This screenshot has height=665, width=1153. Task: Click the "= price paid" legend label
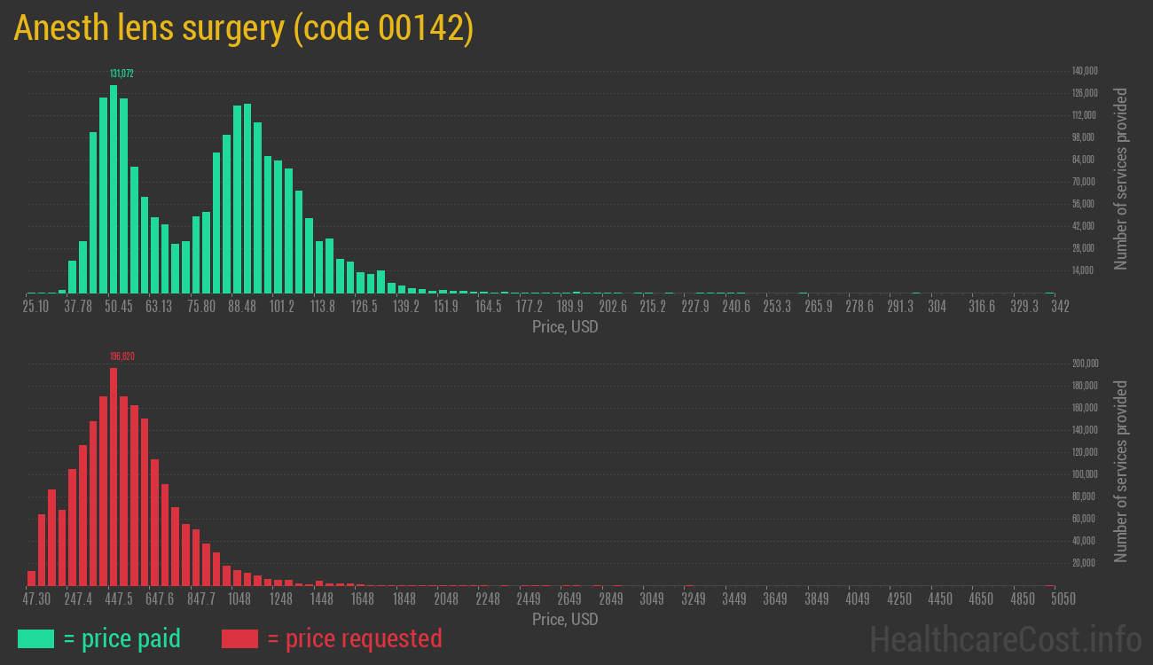coord(122,638)
